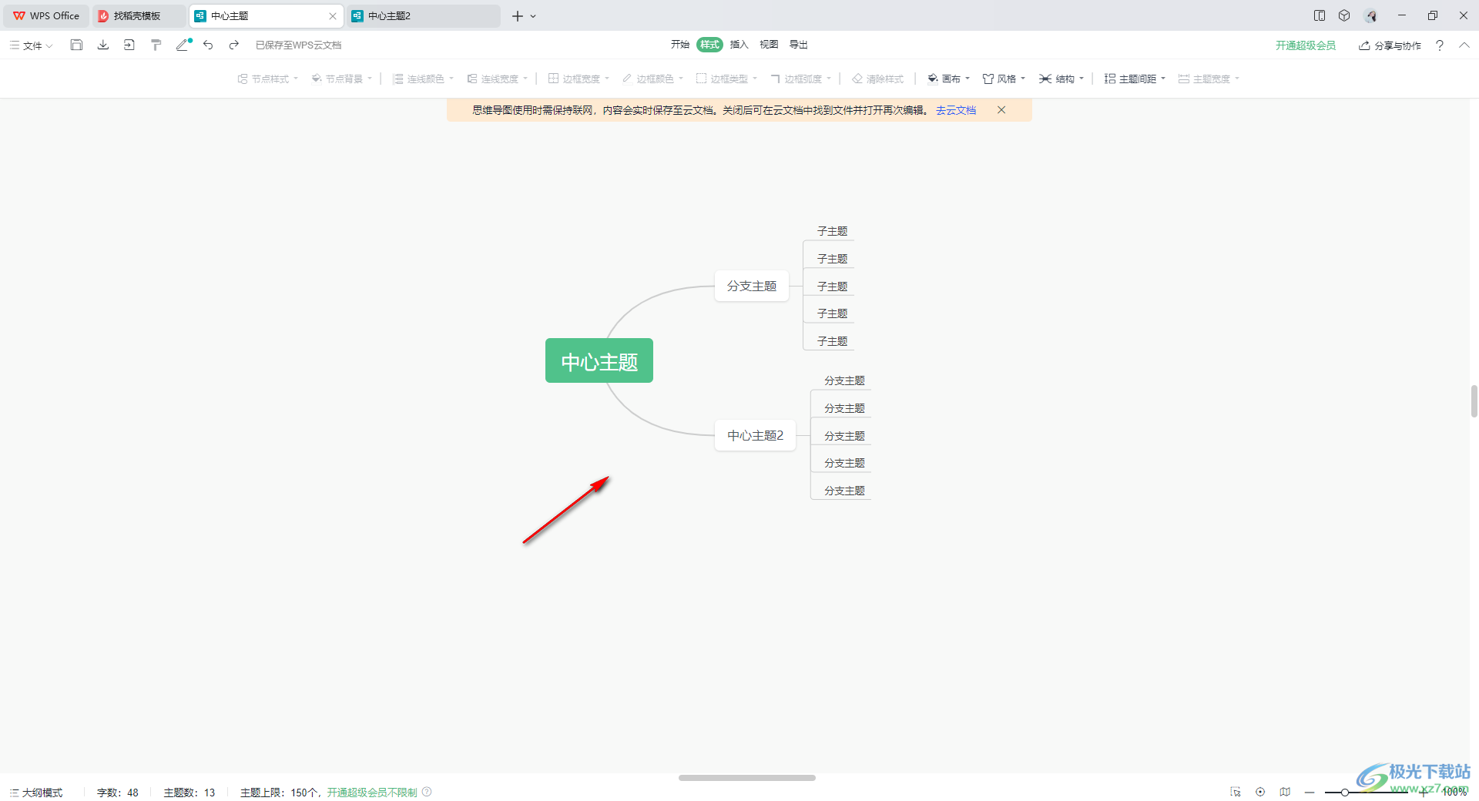The height and width of the screenshot is (801, 1479).
Task: Click the 分享与协作 share button
Action: (x=1390, y=45)
